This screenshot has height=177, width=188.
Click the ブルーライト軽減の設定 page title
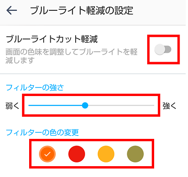pyautogui.click(x=82, y=10)
